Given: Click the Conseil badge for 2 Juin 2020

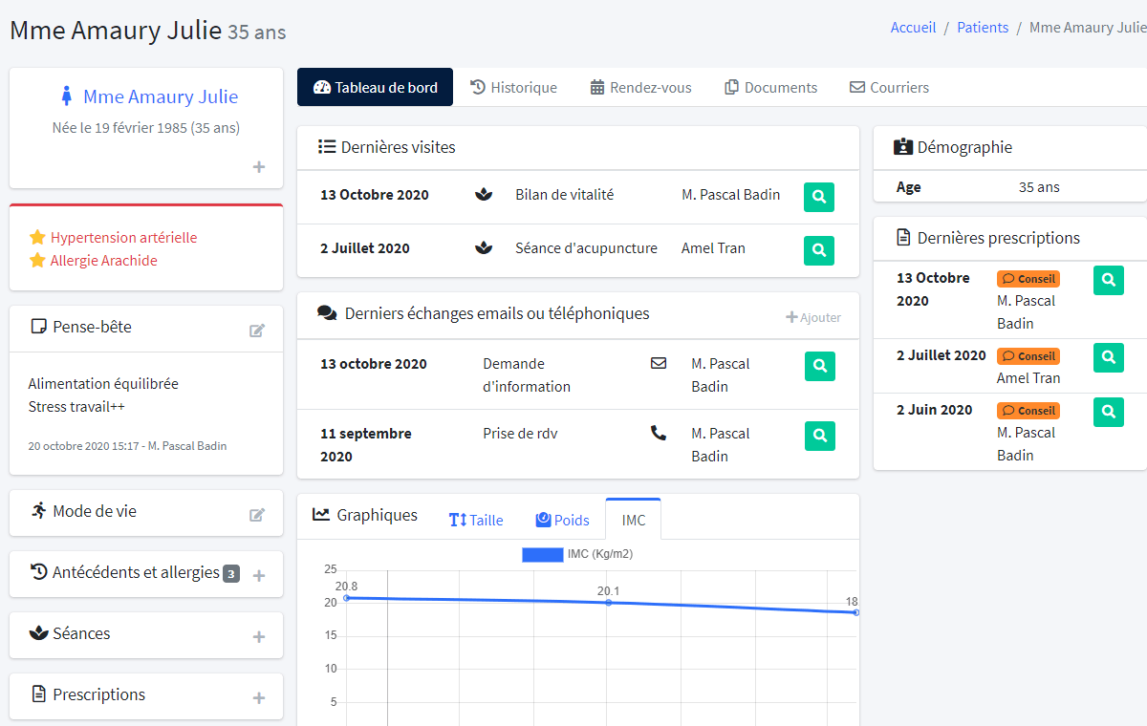Looking at the screenshot, I should click(1028, 411).
